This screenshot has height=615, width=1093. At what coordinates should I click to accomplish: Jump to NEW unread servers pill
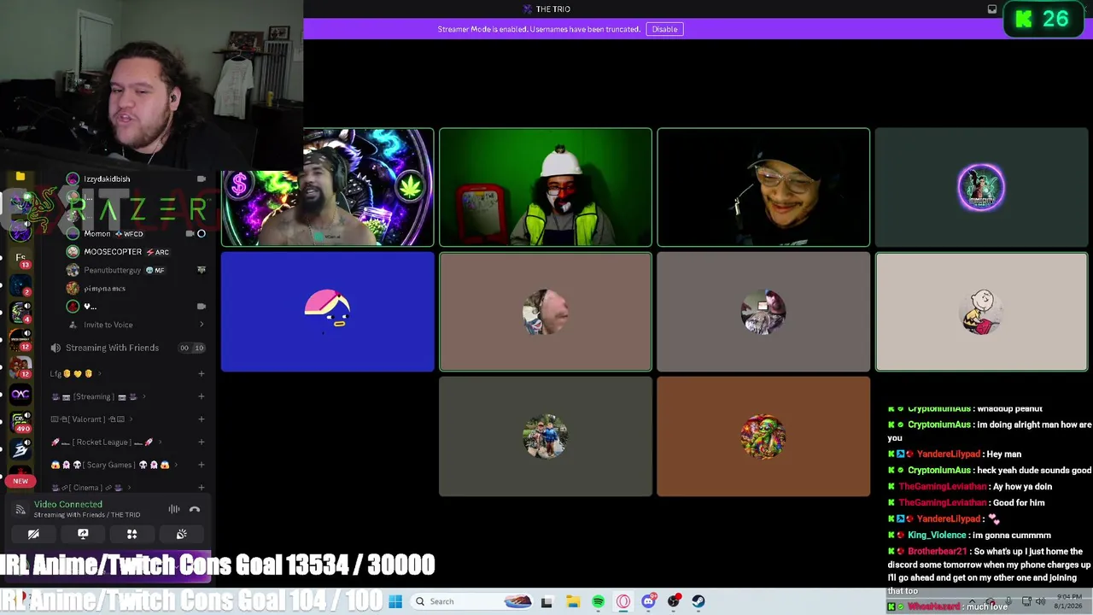tap(20, 481)
